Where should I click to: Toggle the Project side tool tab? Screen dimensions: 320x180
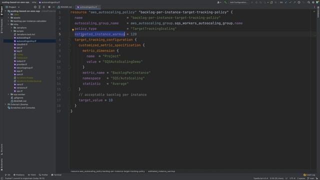[2, 10]
